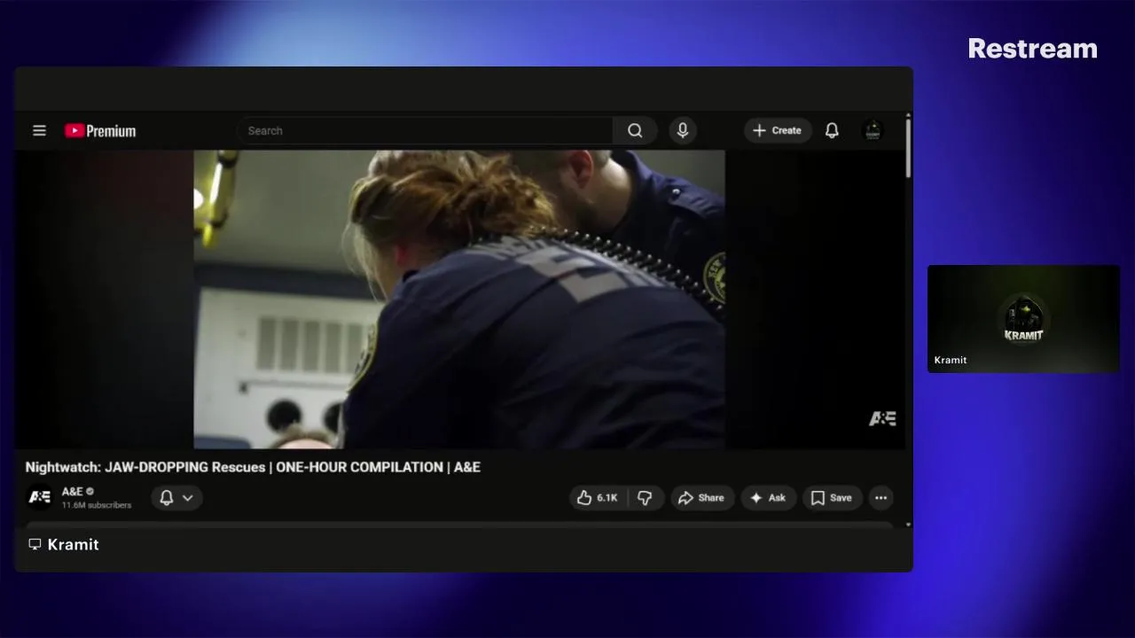The width and height of the screenshot is (1135, 638).
Task: Click the magnifying glass search button
Action: pos(635,130)
